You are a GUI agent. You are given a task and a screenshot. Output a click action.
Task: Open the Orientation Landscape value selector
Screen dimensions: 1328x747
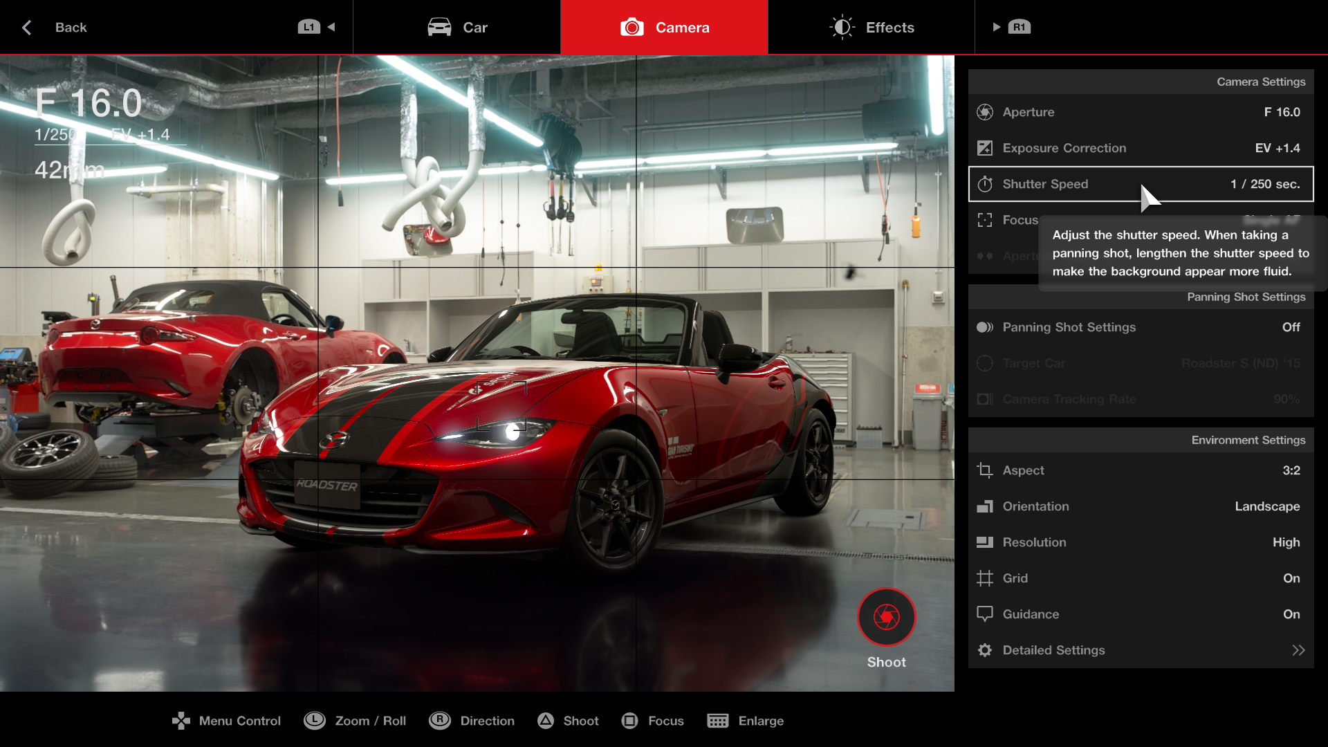pyautogui.click(x=1266, y=506)
